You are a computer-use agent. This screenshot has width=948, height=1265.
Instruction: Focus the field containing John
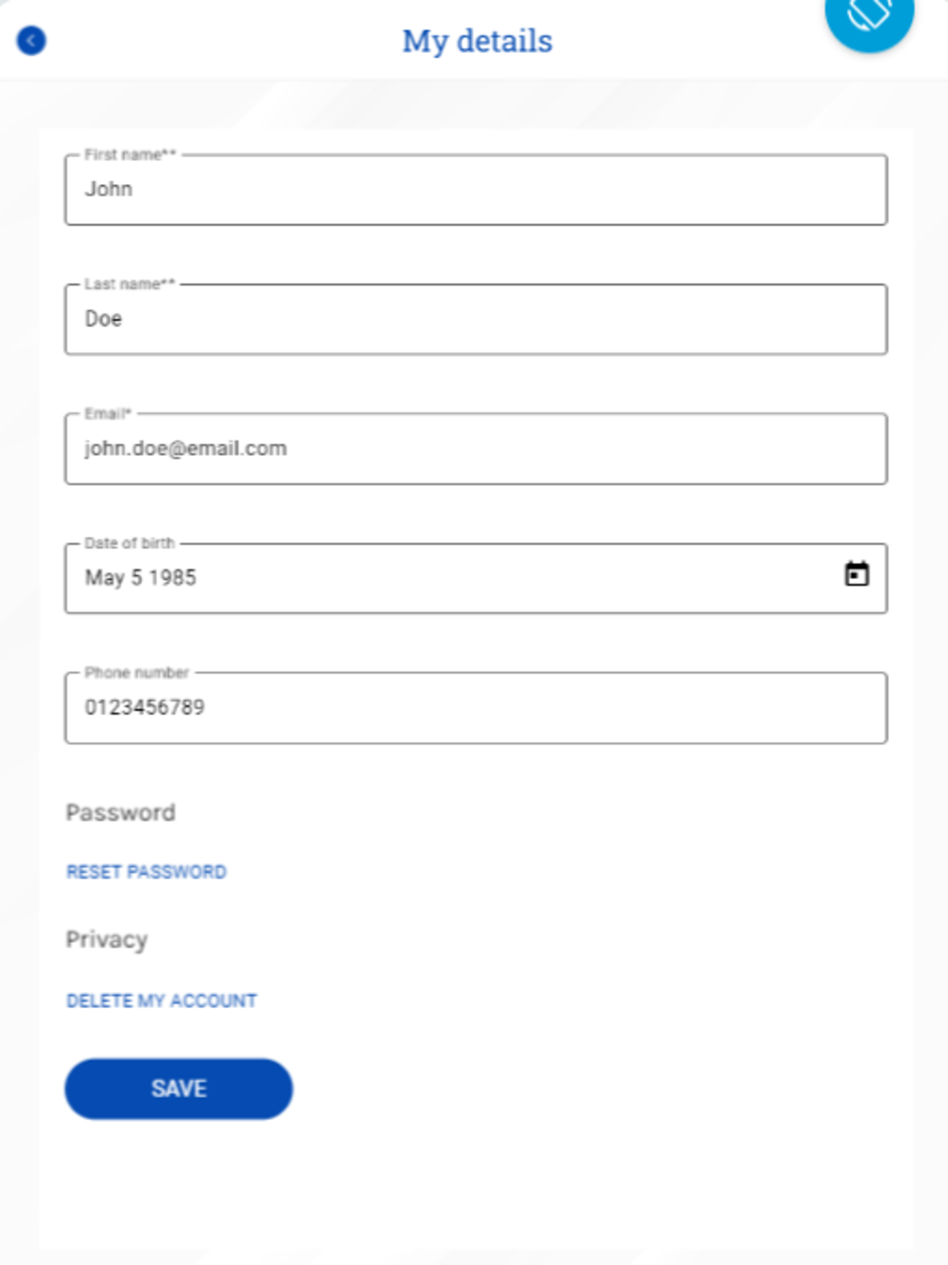[x=476, y=190]
